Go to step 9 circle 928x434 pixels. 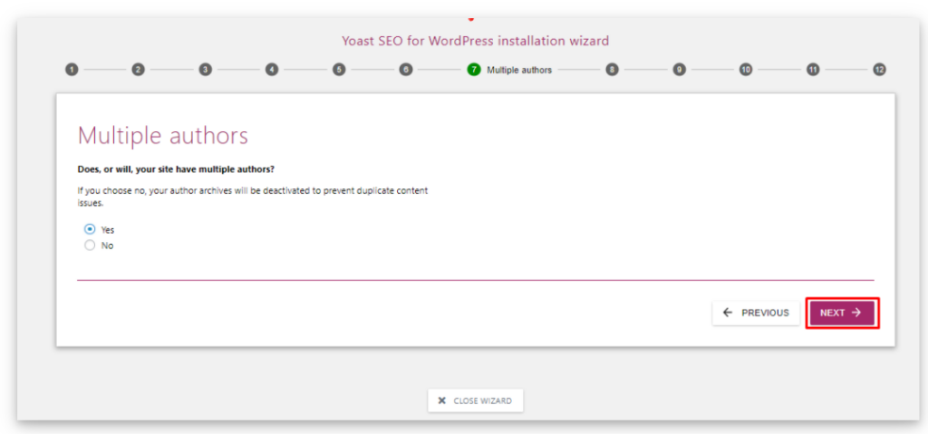(x=679, y=70)
